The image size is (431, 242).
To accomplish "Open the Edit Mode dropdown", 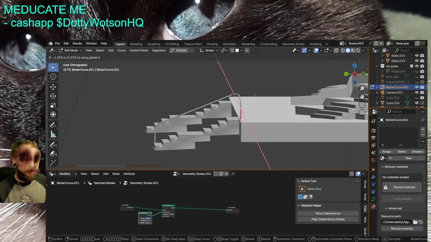I will [x=70, y=50].
